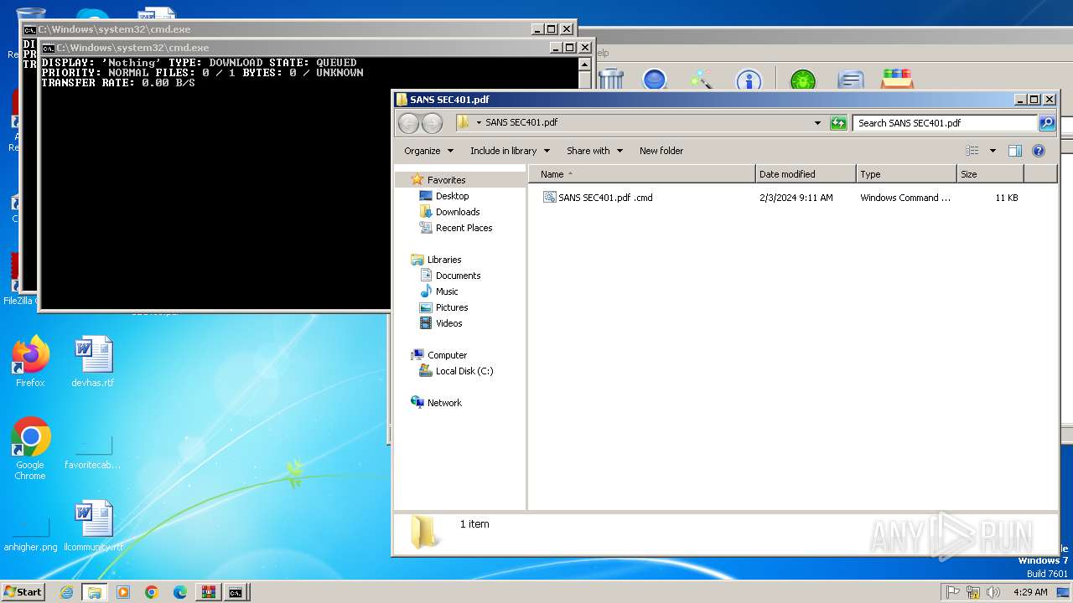1073x603 pixels.
Task: Open Desktop in the navigation pane
Action: (x=452, y=196)
